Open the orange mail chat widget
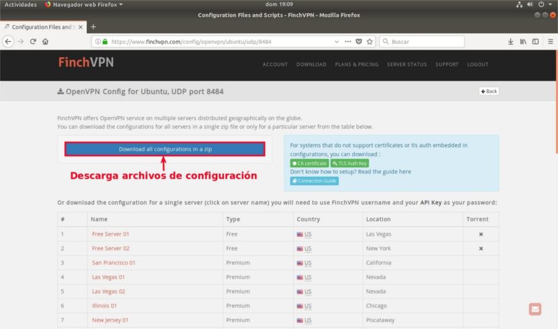The height and width of the screenshot is (329, 558). point(535,309)
